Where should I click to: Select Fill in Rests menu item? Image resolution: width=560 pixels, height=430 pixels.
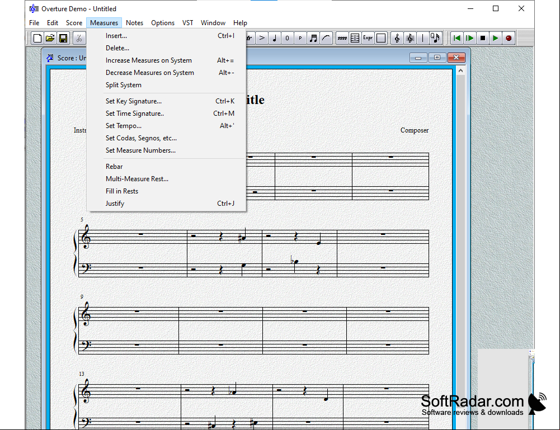pos(166,191)
